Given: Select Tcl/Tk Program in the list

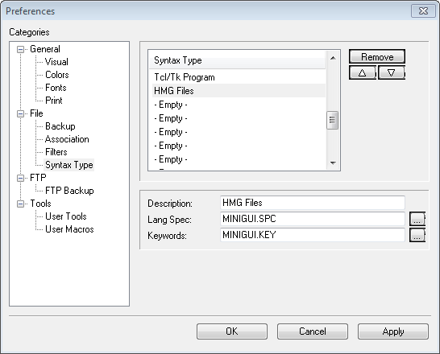Looking at the screenshot, I should [x=239, y=77].
